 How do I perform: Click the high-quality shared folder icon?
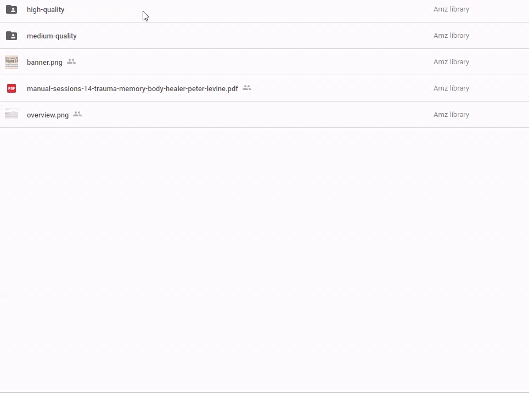(x=12, y=9)
